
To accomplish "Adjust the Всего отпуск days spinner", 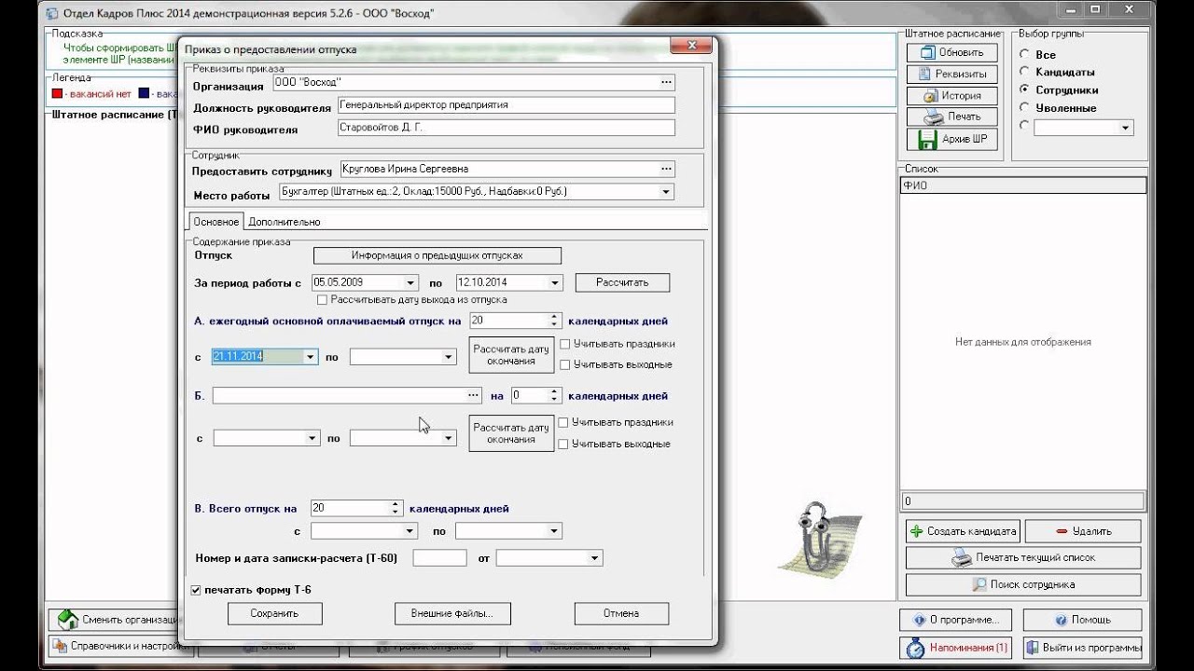I will [396, 508].
